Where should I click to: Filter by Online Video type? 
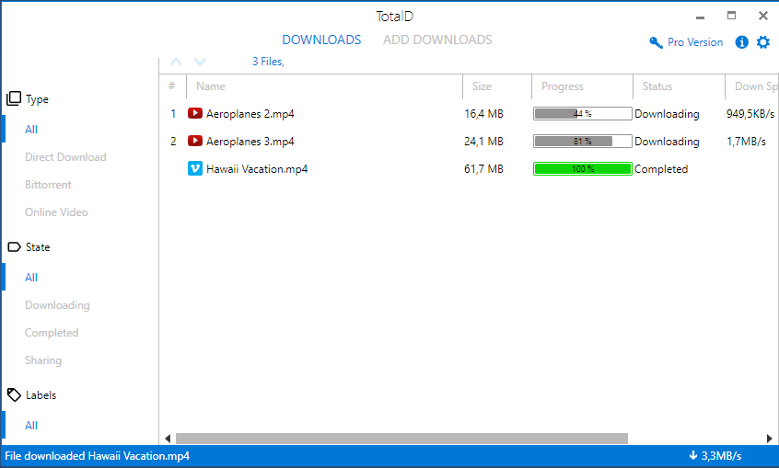(x=57, y=212)
